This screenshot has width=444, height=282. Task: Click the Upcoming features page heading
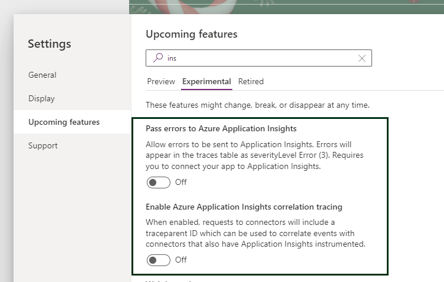coord(192,34)
